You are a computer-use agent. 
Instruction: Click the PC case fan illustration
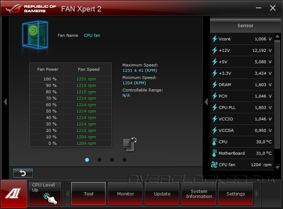pyautogui.click(x=35, y=35)
